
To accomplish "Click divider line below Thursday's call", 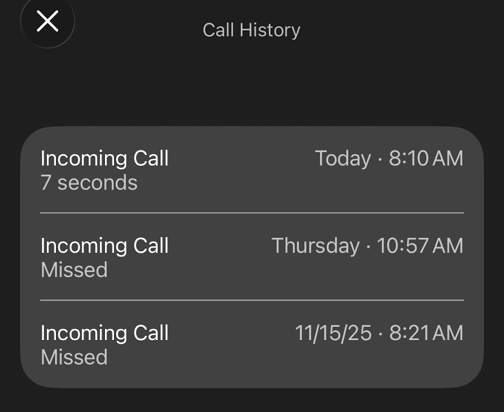I will coord(252,300).
